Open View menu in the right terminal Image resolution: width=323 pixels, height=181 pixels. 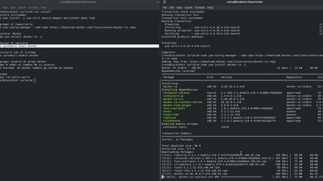click(x=179, y=8)
